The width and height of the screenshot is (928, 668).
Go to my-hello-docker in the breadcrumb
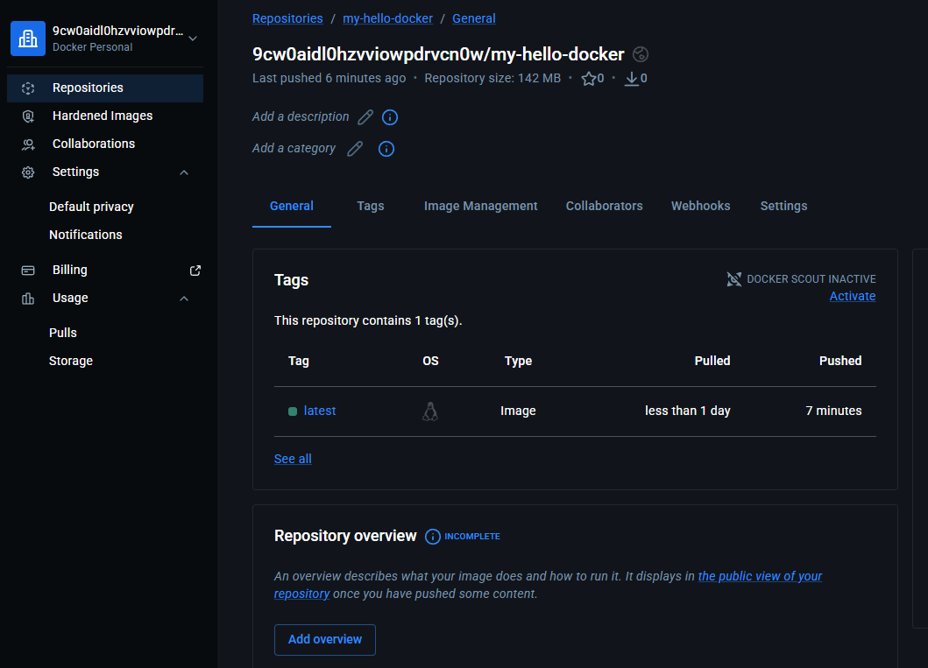[387, 18]
